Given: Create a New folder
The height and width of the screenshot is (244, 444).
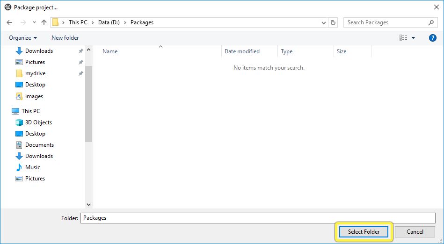Looking at the screenshot, I should (65, 38).
